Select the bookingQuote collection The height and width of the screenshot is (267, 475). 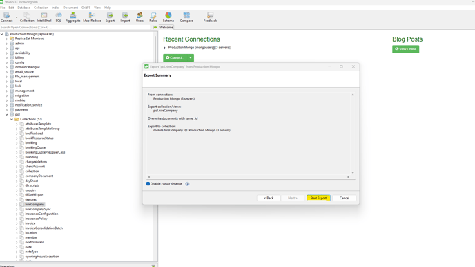[35, 148]
